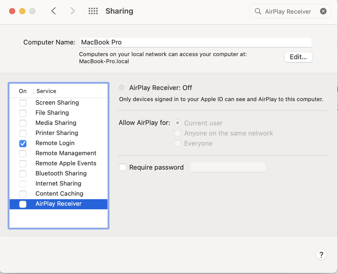Enable the Remote Management checkbox
The height and width of the screenshot is (274, 338).
[23, 153]
